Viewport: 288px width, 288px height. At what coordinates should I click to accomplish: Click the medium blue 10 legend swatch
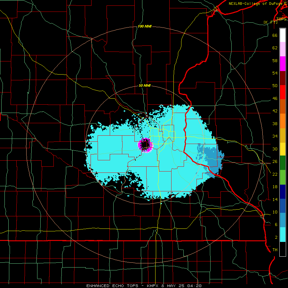click(x=283, y=206)
